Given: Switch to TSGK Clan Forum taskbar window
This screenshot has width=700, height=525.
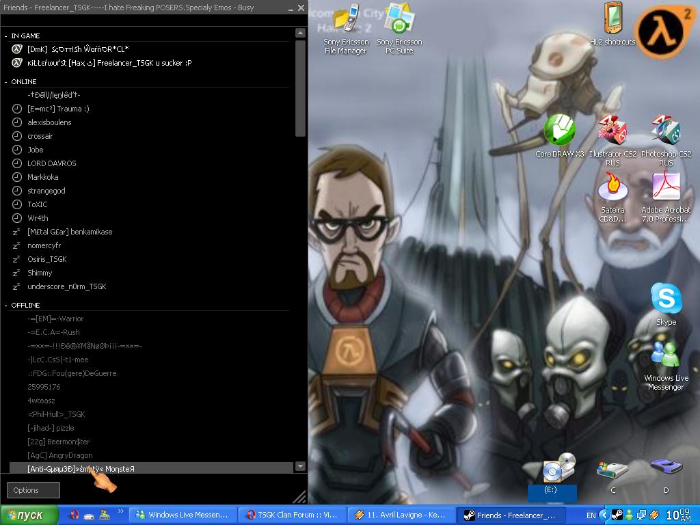Looking at the screenshot, I should (292, 515).
